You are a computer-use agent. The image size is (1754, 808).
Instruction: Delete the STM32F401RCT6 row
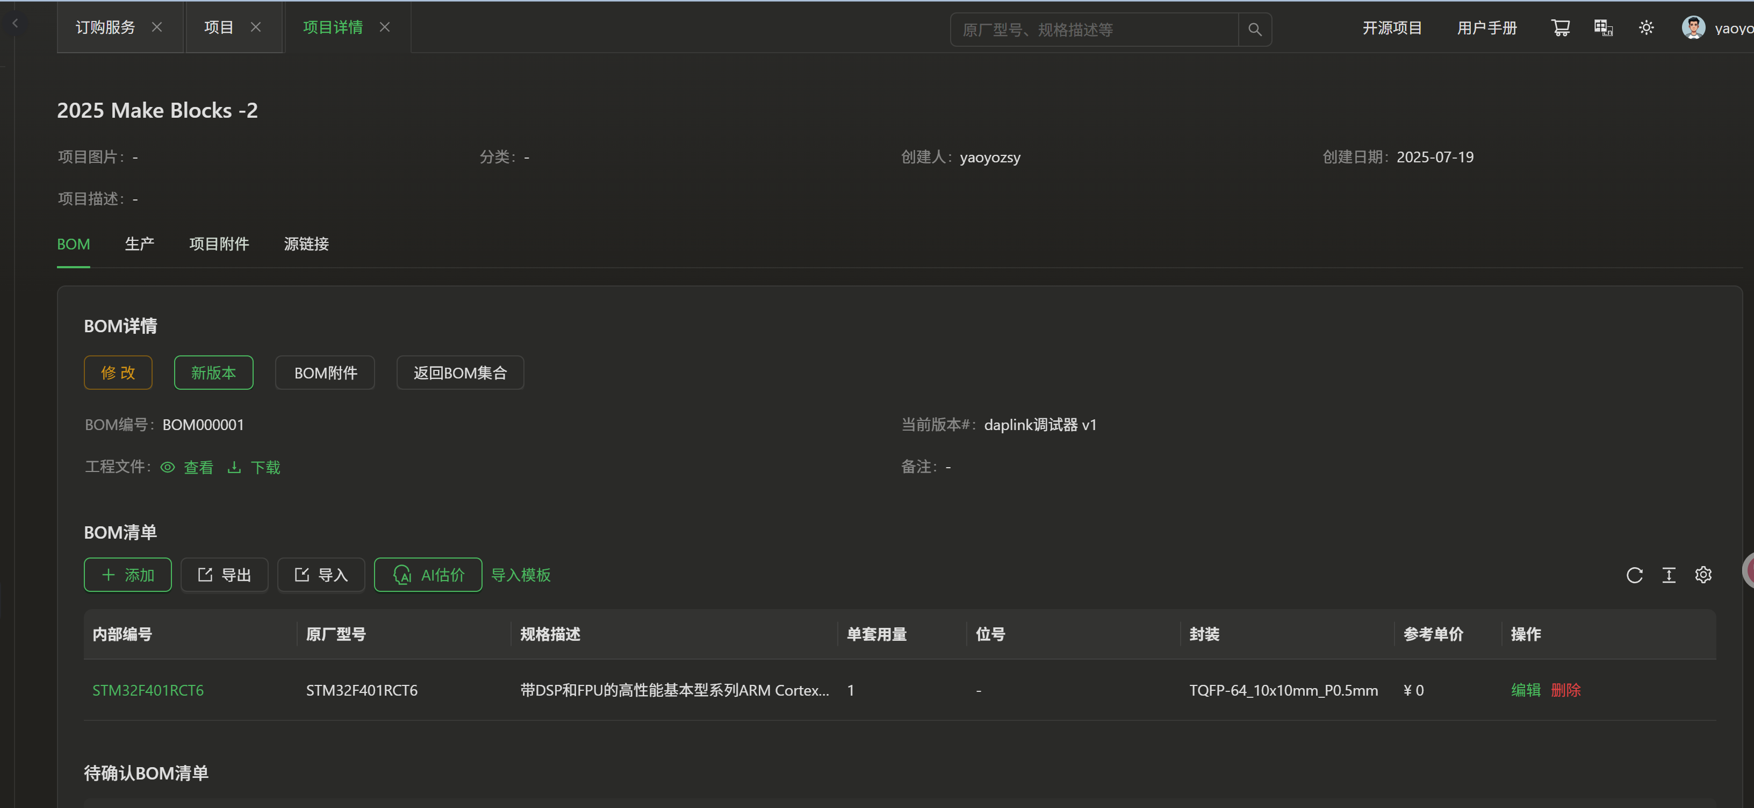[1565, 690]
